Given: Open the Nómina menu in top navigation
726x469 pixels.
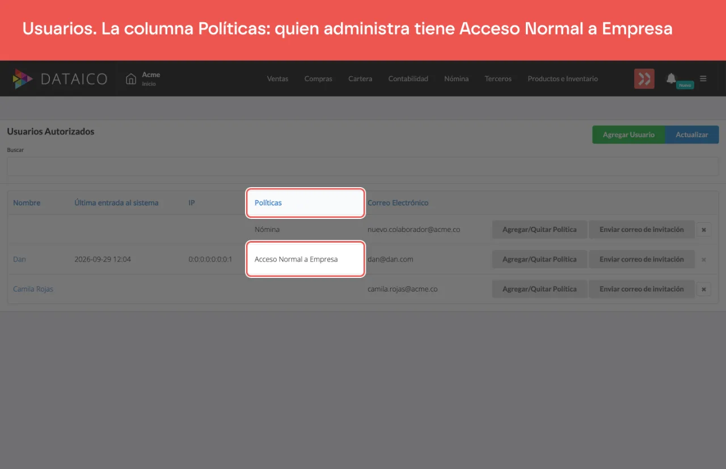Looking at the screenshot, I should coord(457,79).
